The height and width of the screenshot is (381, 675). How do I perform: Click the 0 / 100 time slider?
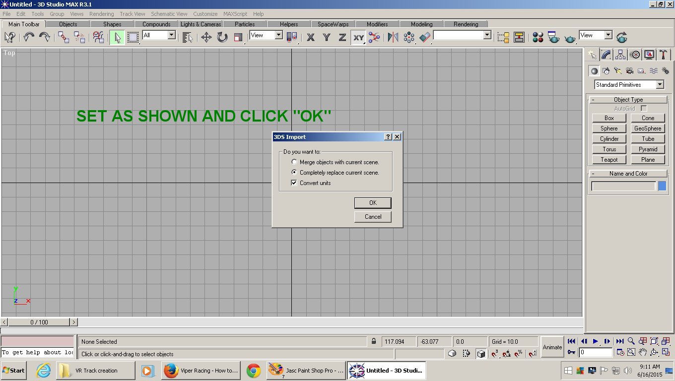39,322
